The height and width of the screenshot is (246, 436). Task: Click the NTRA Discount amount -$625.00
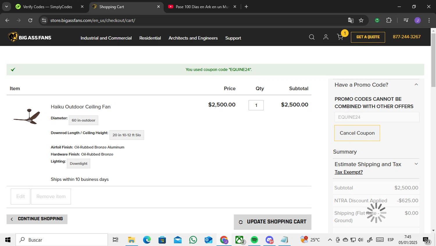point(408,201)
